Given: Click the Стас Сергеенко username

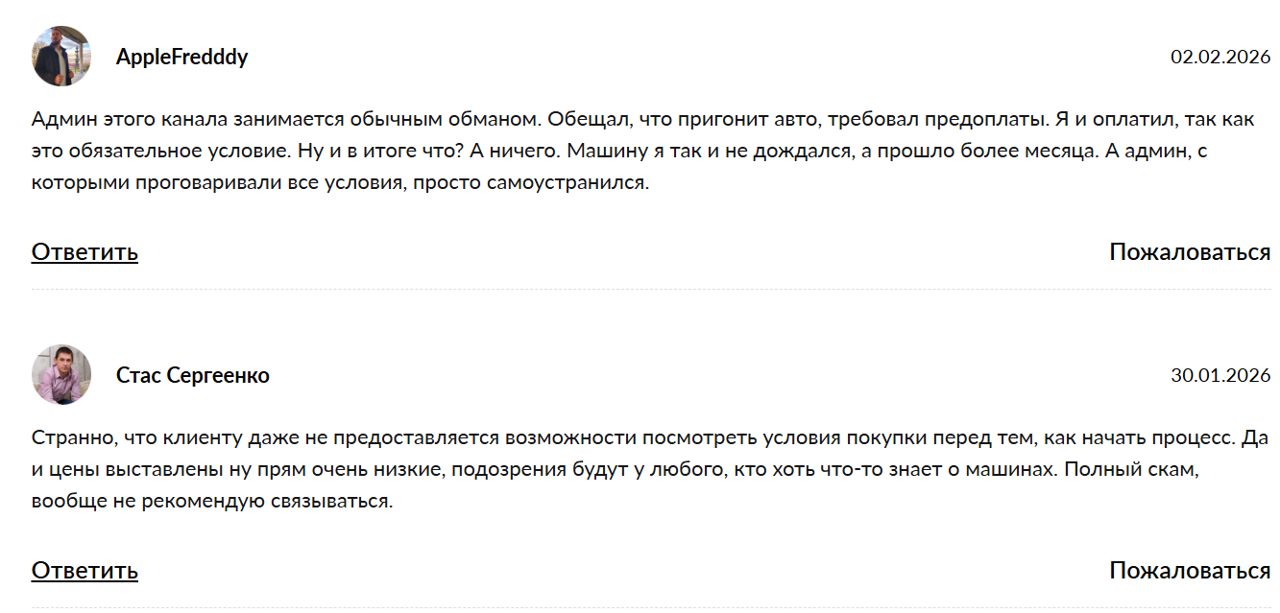Looking at the screenshot, I should click(x=189, y=375).
